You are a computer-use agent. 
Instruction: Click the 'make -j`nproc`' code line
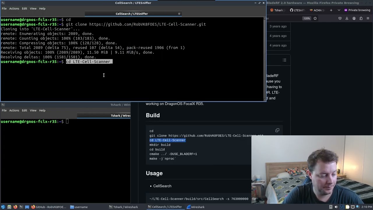(163, 159)
